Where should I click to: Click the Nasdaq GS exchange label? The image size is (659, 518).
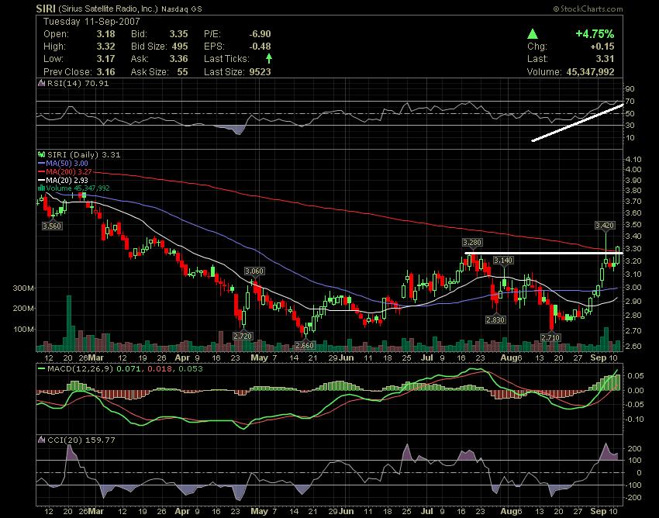tap(181, 9)
